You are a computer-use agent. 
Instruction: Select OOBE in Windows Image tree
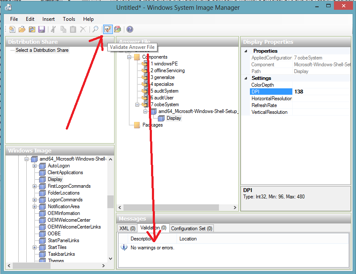click(54, 234)
